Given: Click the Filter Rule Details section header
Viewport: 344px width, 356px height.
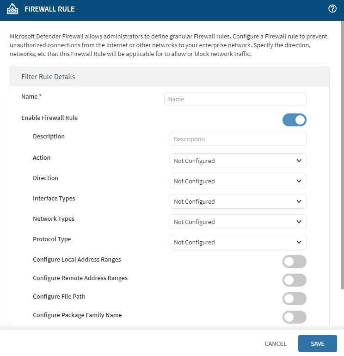Looking at the screenshot, I should [48, 76].
